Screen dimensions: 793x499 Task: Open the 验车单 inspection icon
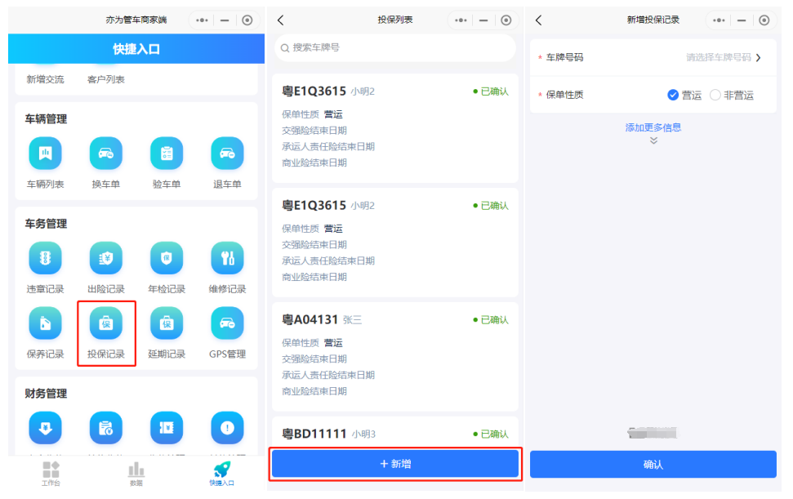(x=167, y=154)
